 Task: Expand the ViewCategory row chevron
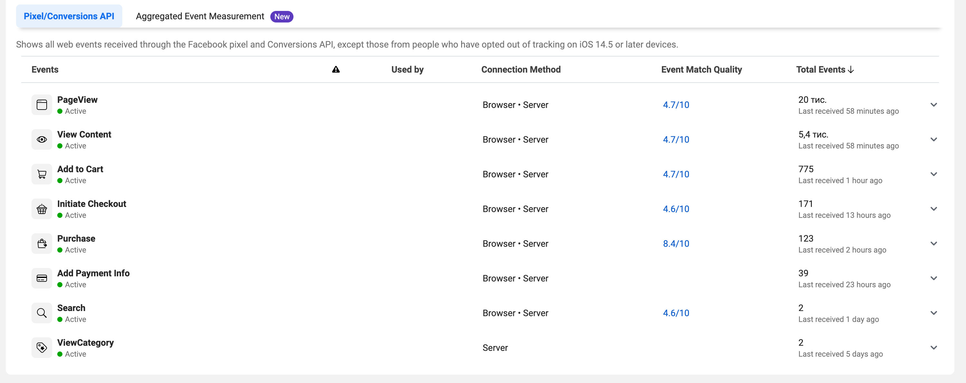pos(934,348)
